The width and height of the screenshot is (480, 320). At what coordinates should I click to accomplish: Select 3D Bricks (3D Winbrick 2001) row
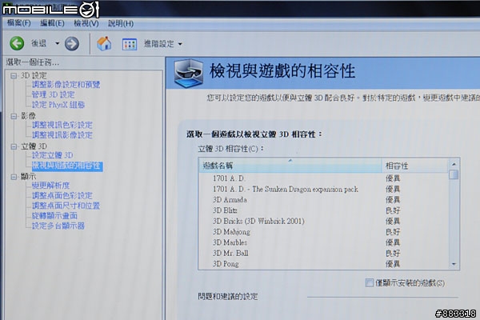pyautogui.click(x=323, y=221)
